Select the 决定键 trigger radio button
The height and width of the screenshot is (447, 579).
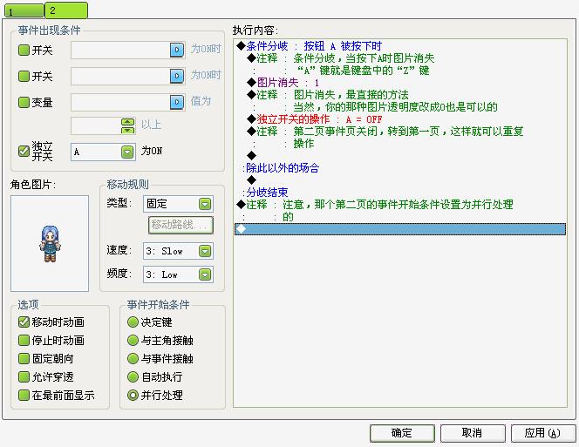coord(133,322)
